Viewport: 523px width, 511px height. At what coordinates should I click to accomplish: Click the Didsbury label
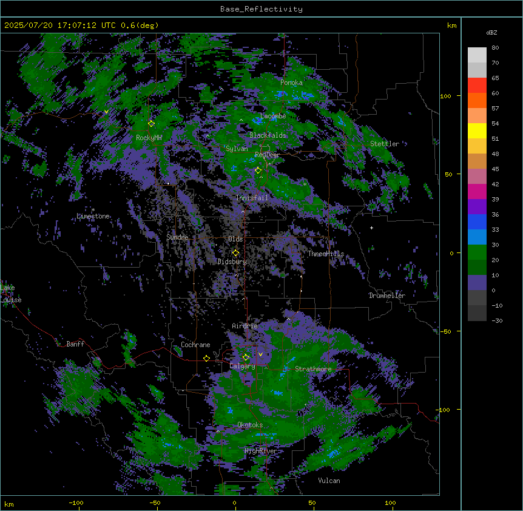[232, 262]
